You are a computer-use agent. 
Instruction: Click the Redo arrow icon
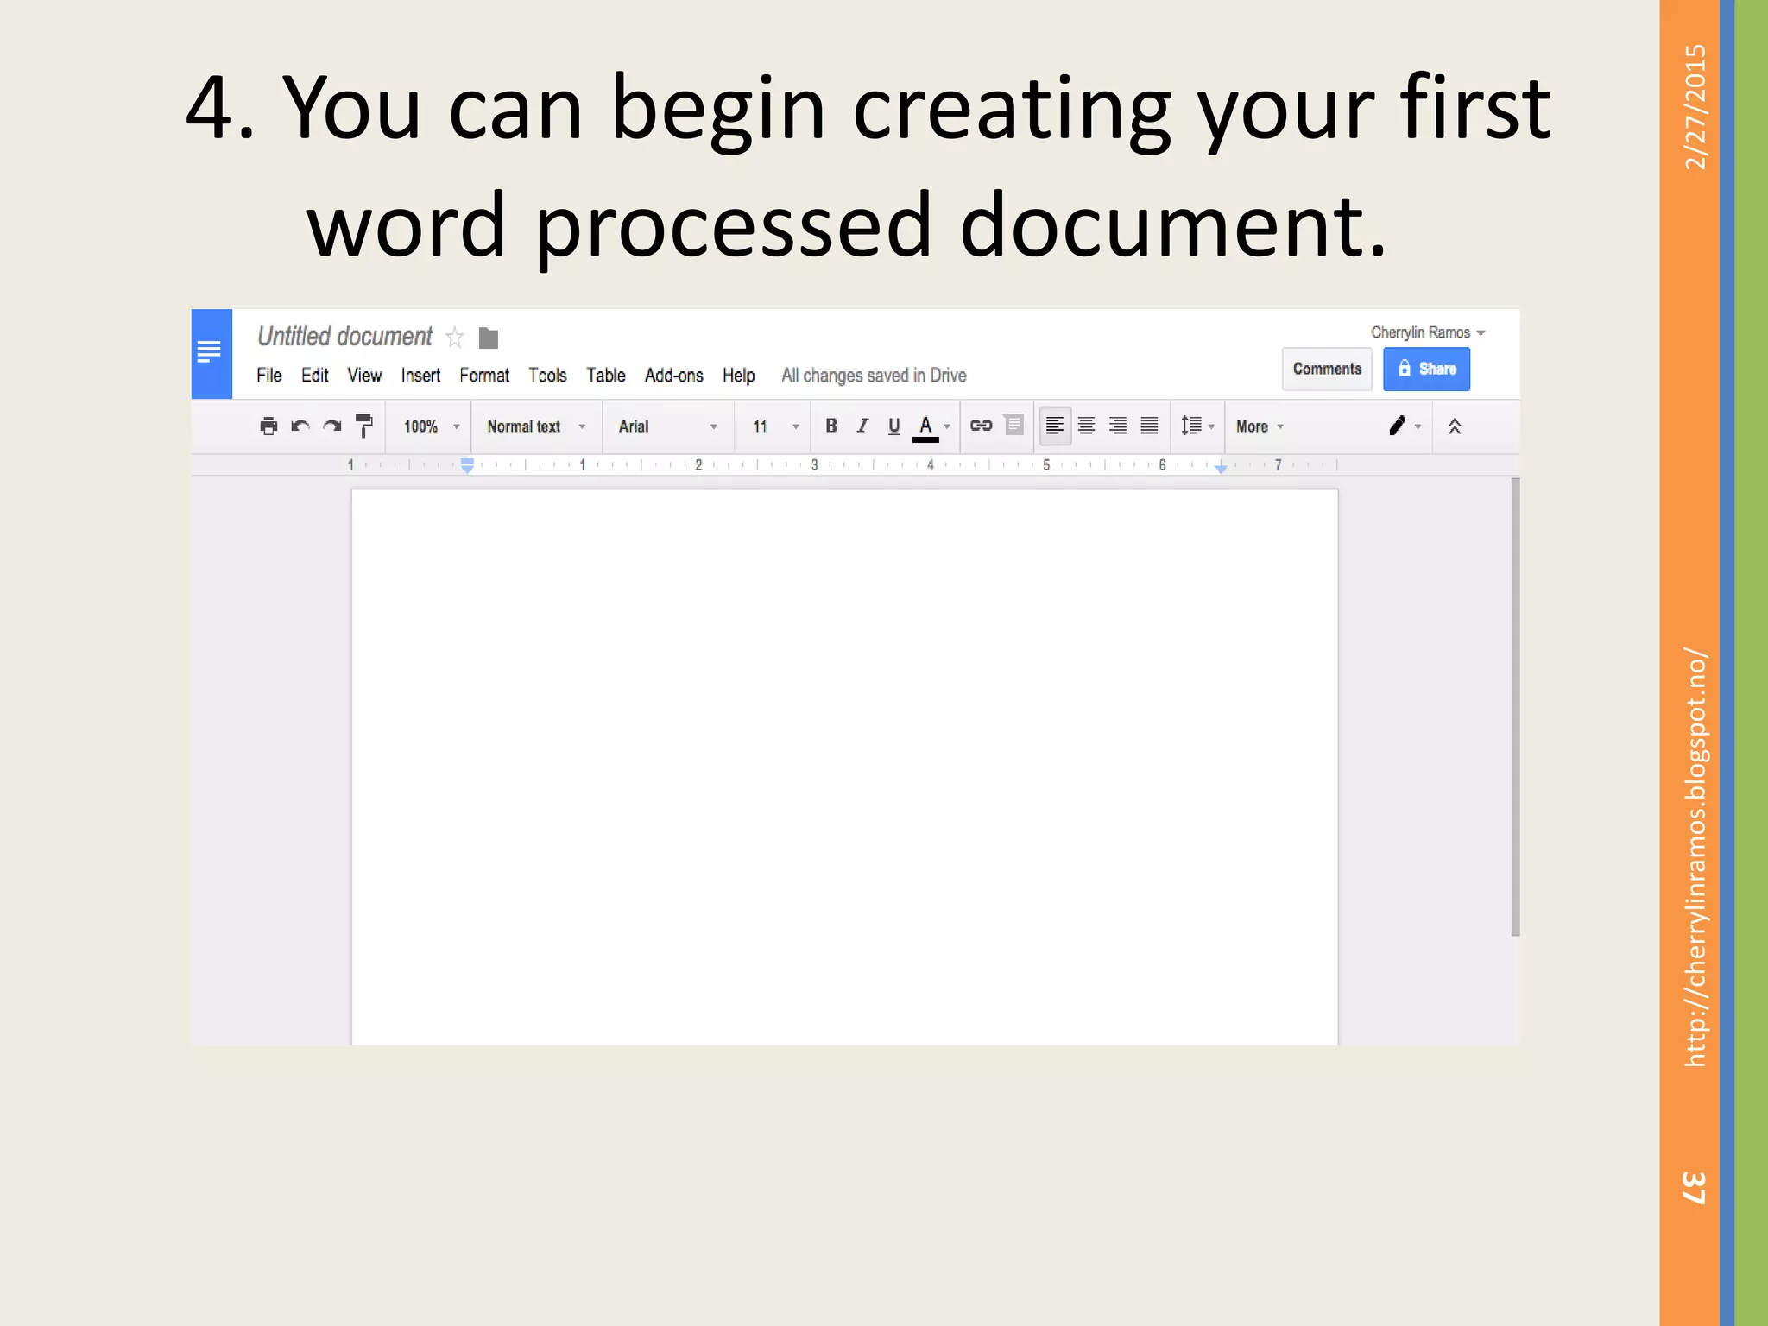pyautogui.click(x=332, y=426)
